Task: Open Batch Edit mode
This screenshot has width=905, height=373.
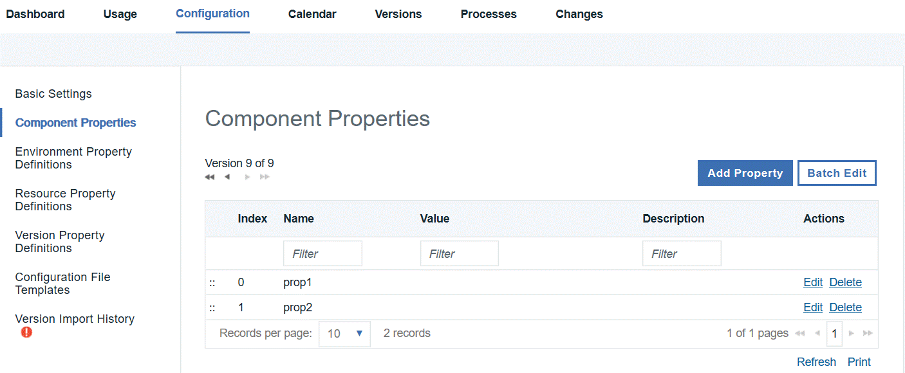Action: (x=837, y=172)
